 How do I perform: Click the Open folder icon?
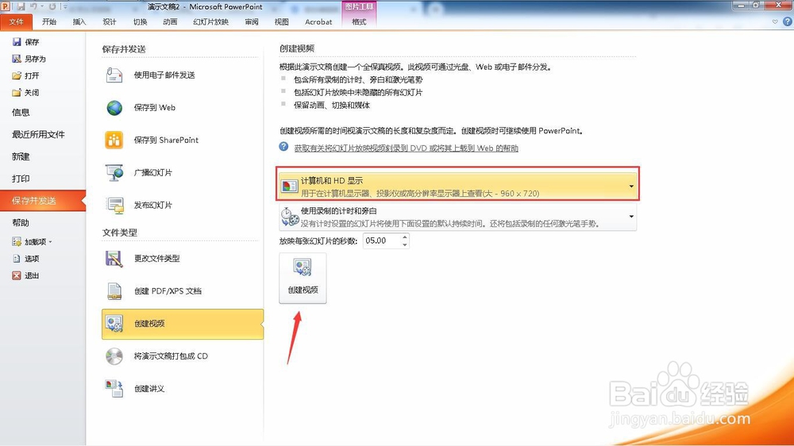17,75
